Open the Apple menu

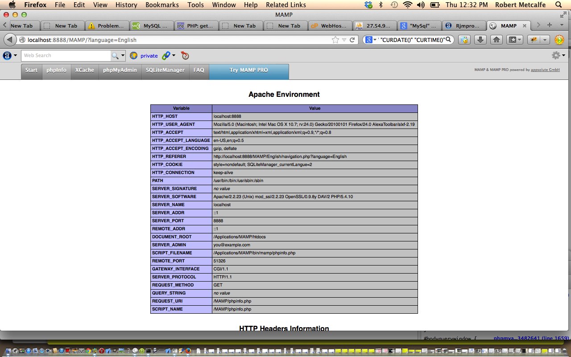[x=12, y=5]
